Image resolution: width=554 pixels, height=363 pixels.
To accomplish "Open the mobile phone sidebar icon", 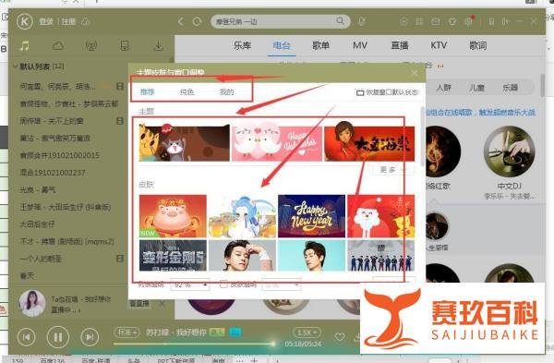I will 125,45.
